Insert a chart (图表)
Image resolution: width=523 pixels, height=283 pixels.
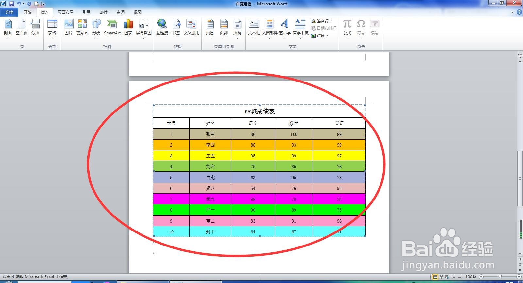[x=128, y=27]
